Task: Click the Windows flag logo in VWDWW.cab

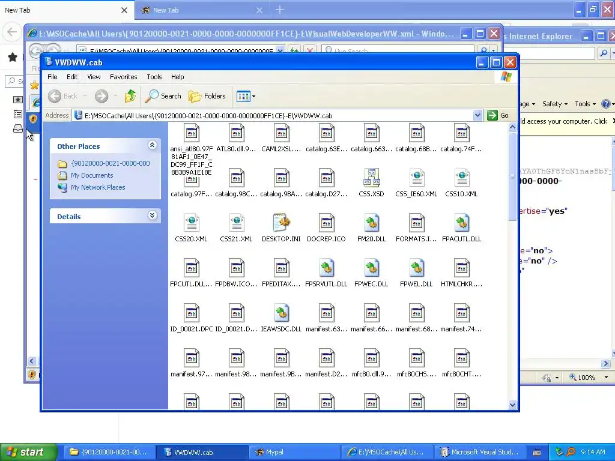Action: [506, 76]
